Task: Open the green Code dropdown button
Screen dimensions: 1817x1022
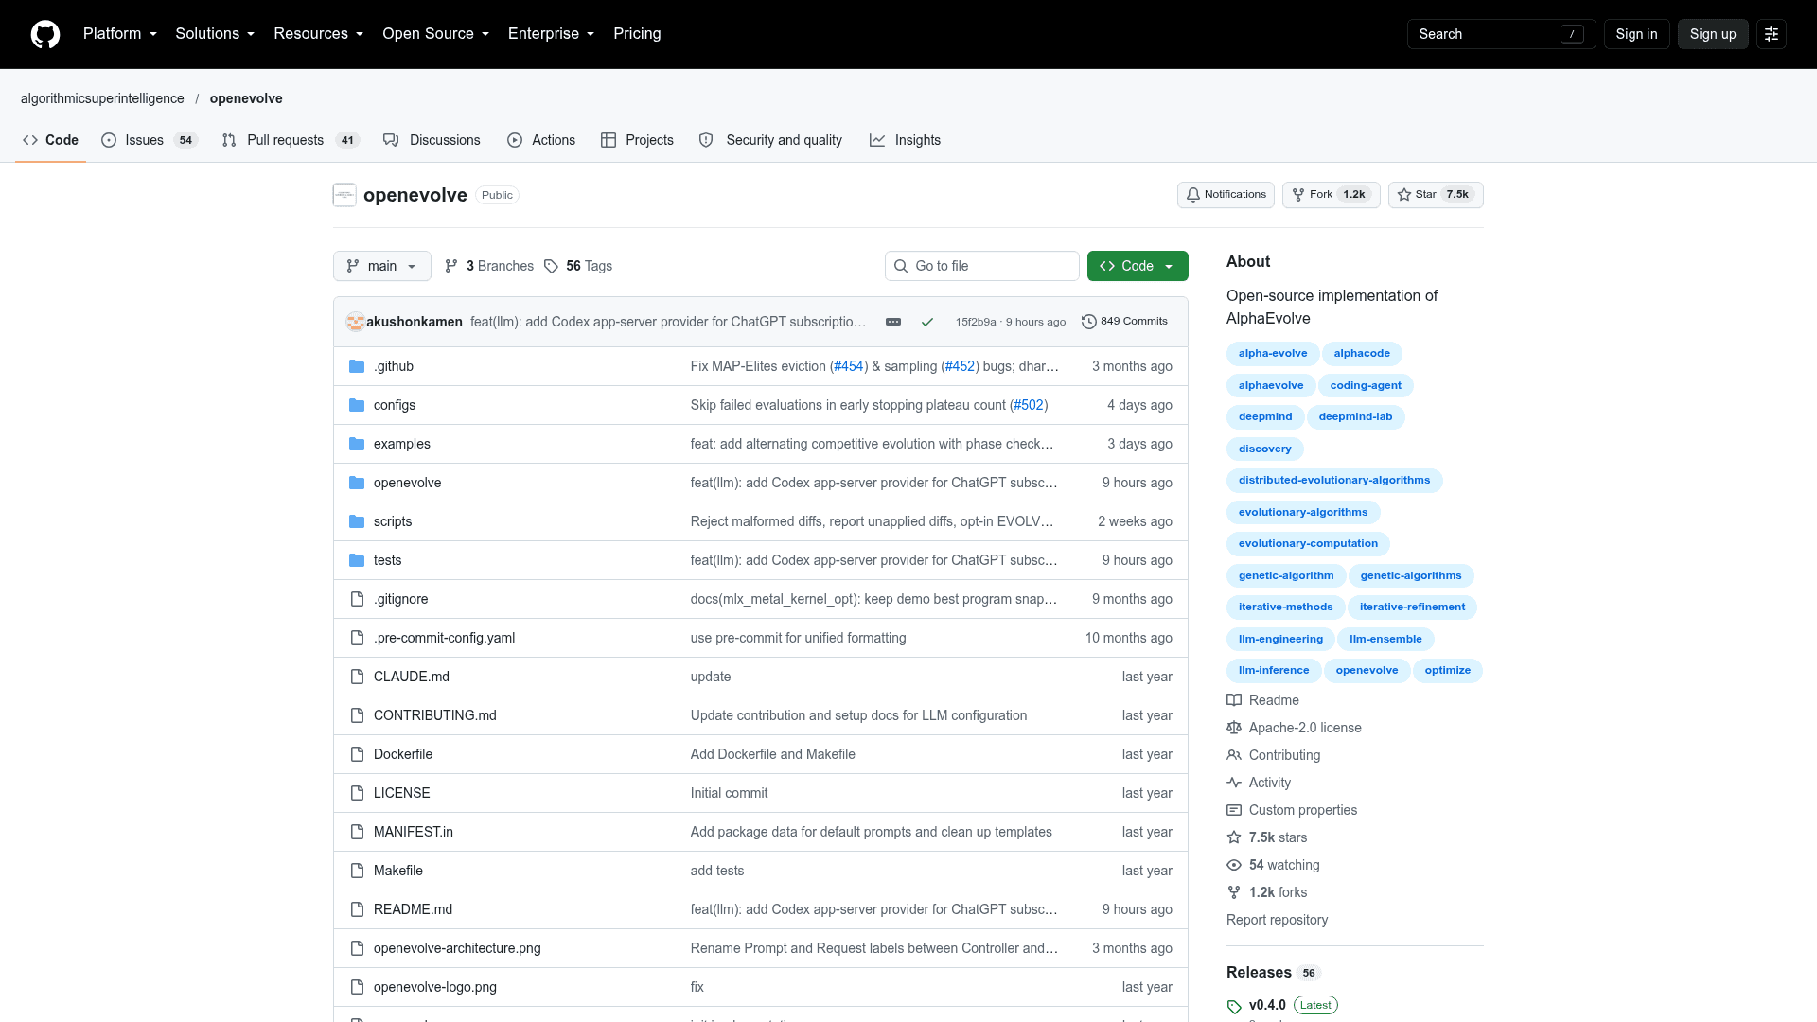Action: (1138, 266)
